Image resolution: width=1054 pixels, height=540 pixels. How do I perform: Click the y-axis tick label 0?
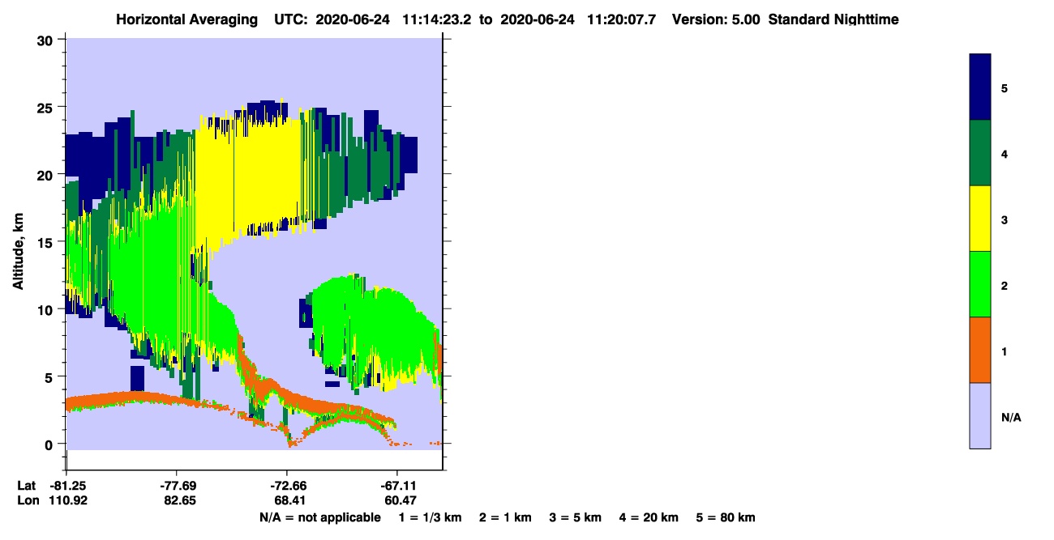pos(50,444)
